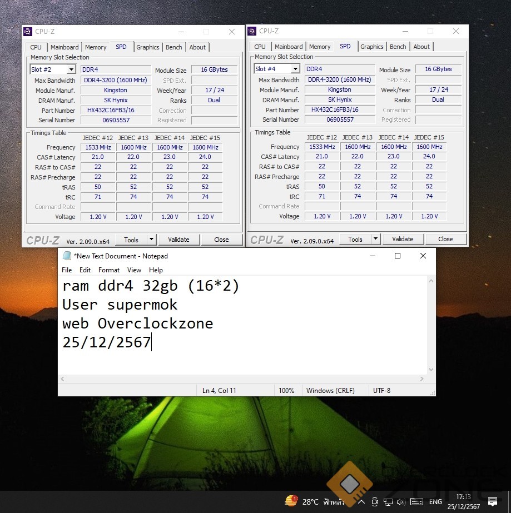This screenshot has width=511, height=513.
Task: Open Tools dropdown arrow in left CPU-Z
Action: (151, 240)
